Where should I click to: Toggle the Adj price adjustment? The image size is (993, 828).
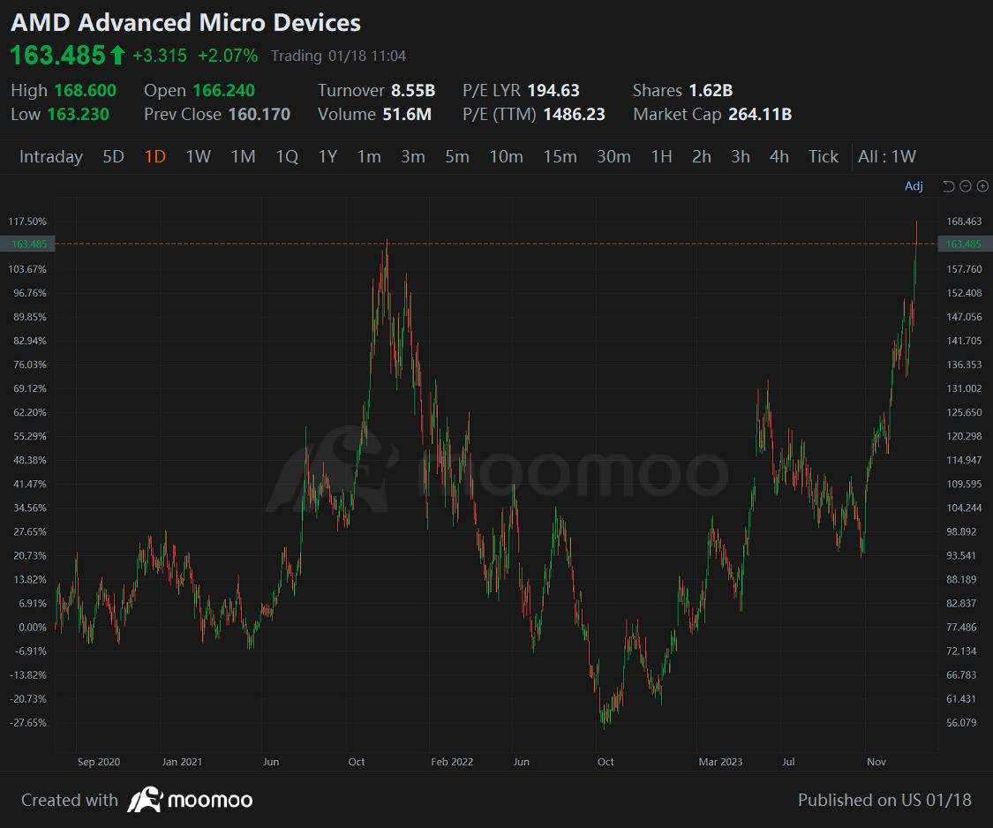pyautogui.click(x=914, y=186)
